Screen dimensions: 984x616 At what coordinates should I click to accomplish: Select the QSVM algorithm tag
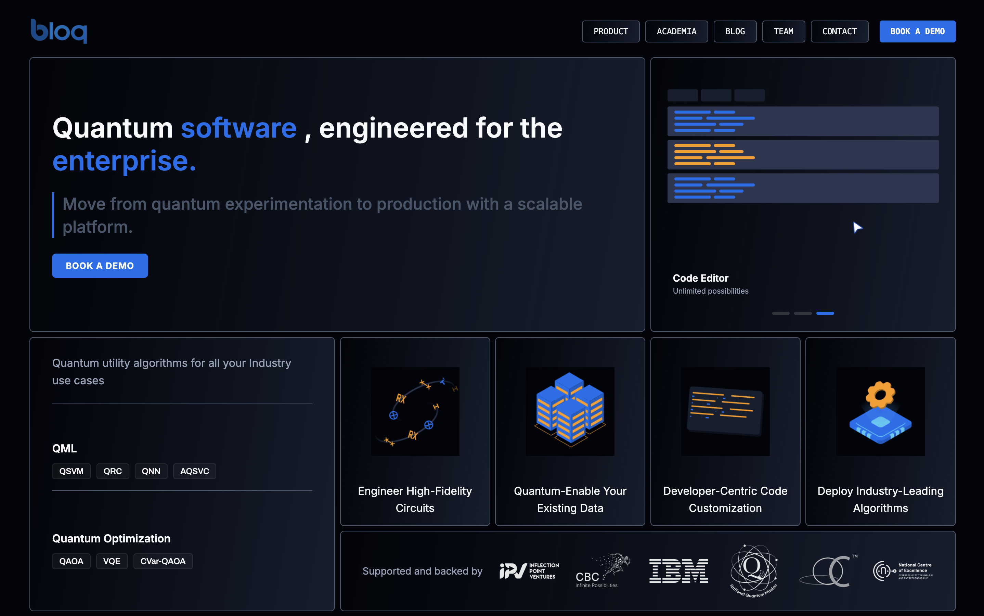tap(71, 471)
